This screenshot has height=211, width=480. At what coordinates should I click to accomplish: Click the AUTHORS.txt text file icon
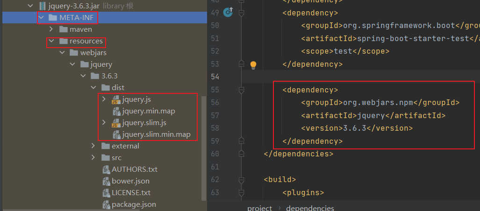pos(106,169)
